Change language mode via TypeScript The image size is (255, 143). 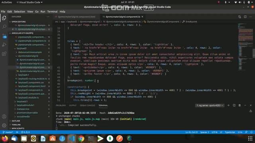point(230,132)
